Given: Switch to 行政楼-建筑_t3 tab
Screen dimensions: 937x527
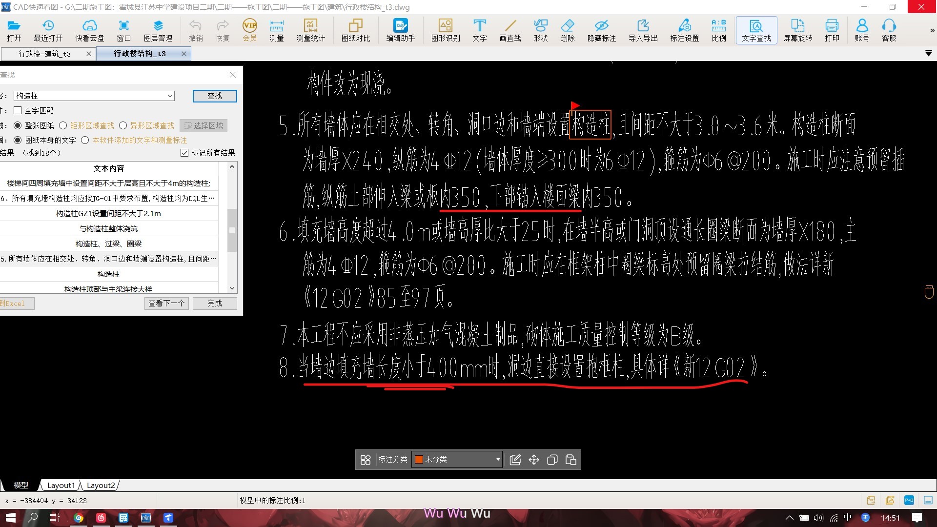Looking at the screenshot, I should [44, 54].
